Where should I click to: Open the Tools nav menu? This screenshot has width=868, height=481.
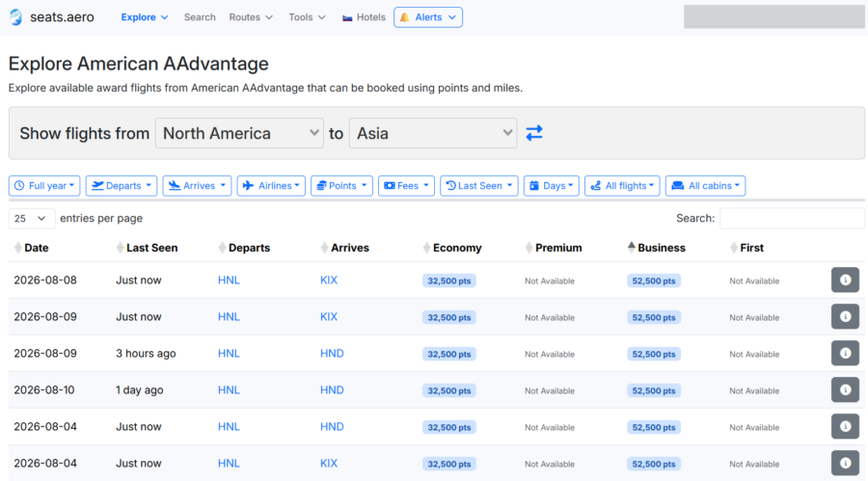point(307,17)
